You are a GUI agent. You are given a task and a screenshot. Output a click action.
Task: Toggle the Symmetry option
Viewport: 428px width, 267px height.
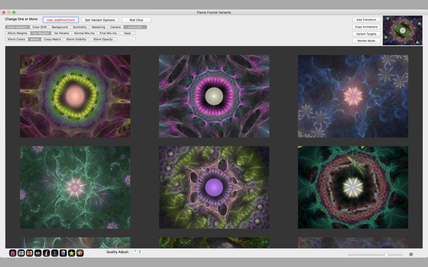[80, 27]
